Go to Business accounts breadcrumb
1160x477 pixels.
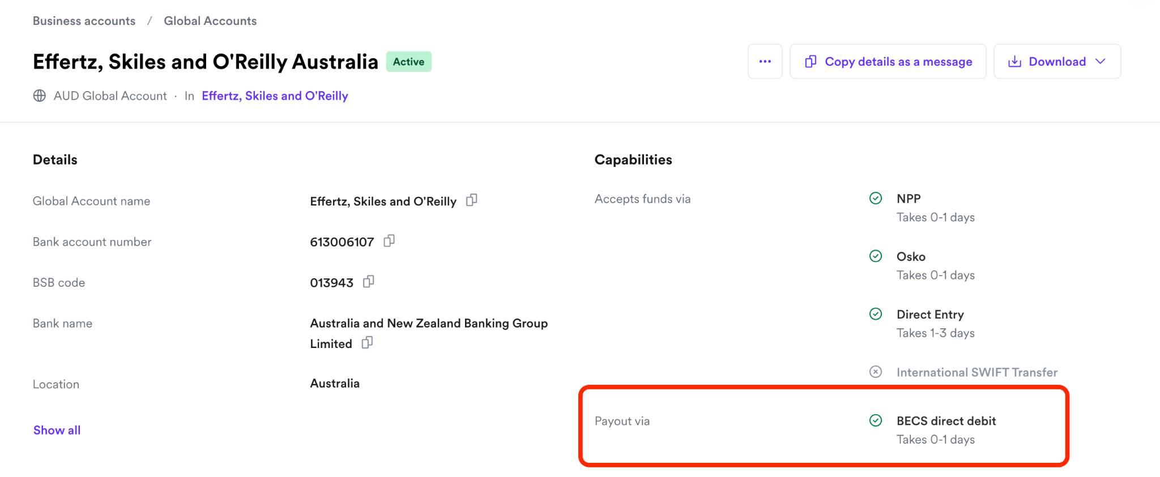point(84,21)
